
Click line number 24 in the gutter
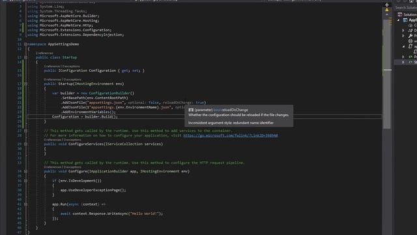(x=19, y=117)
